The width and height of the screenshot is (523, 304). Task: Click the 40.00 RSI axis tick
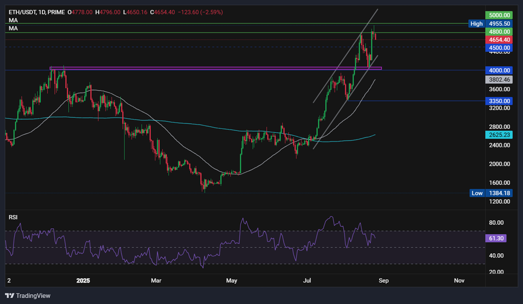[x=496, y=256]
